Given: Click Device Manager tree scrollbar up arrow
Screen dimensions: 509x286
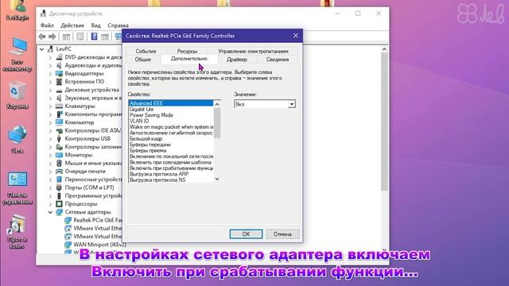Looking at the screenshot, I should [384, 49].
